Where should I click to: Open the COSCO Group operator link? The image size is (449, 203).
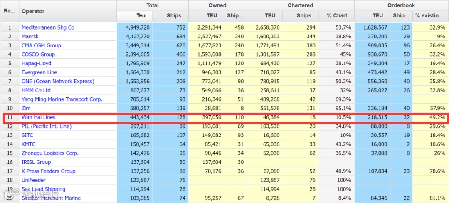click(38, 54)
